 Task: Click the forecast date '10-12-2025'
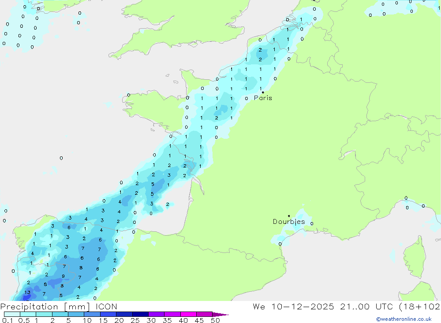coord(303,306)
